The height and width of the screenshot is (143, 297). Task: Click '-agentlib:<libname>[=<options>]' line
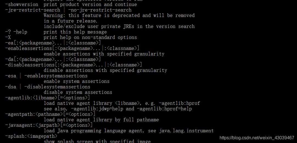pos(47,98)
